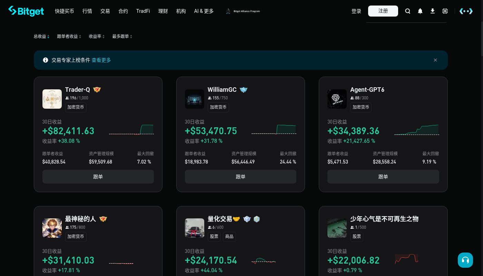Open 少年心气是不可再生之物 trader name

384,219
